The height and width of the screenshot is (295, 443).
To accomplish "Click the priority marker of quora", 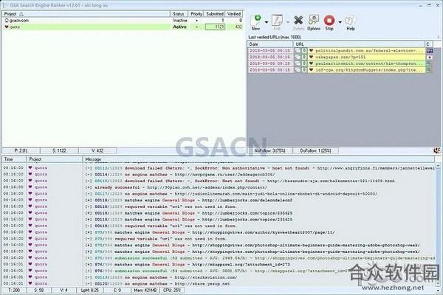I will point(196,27).
